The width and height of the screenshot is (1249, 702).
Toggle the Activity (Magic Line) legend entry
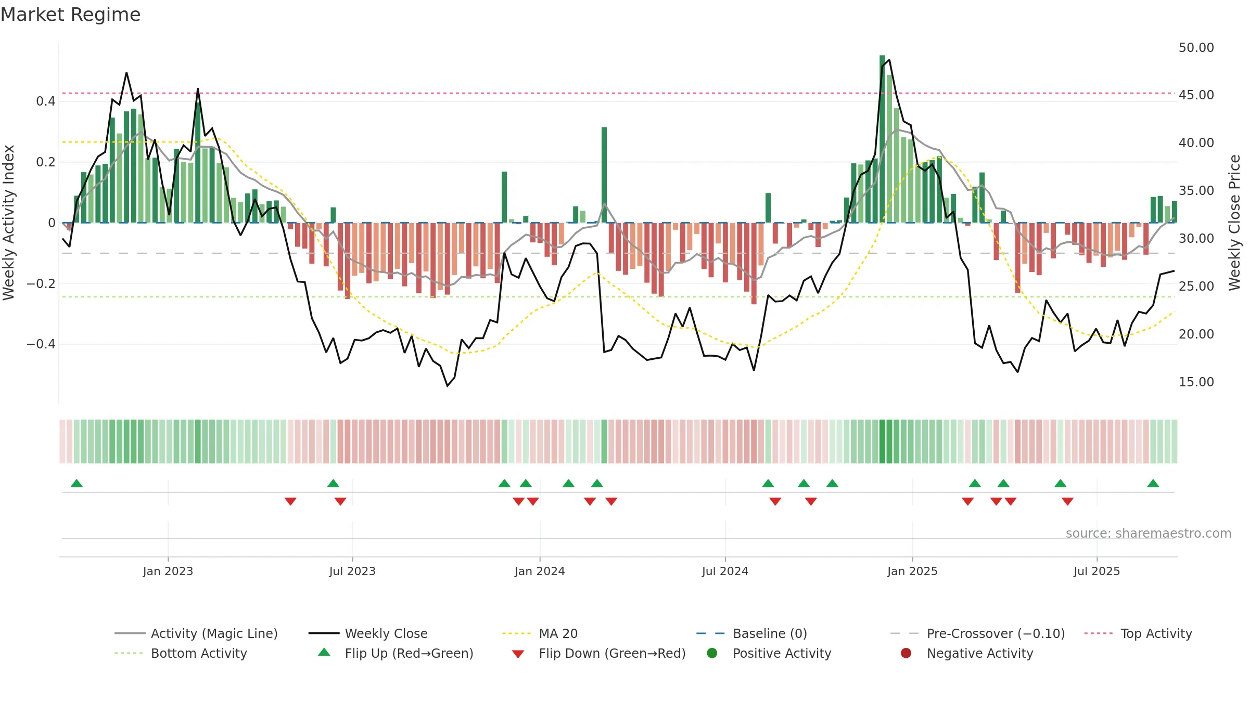[x=196, y=633]
